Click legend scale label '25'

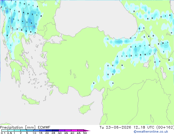(53, 133)
